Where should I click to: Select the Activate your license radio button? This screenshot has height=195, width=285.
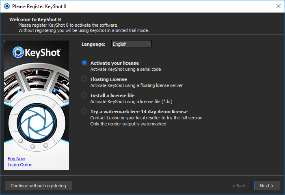coord(84,63)
